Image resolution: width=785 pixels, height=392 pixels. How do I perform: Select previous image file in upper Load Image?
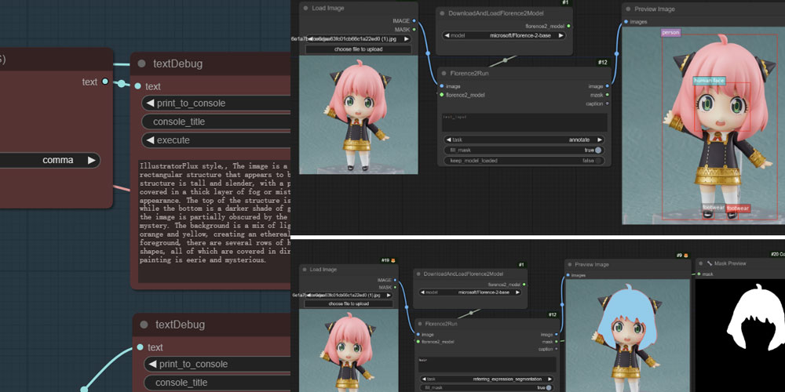[x=310, y=38]
